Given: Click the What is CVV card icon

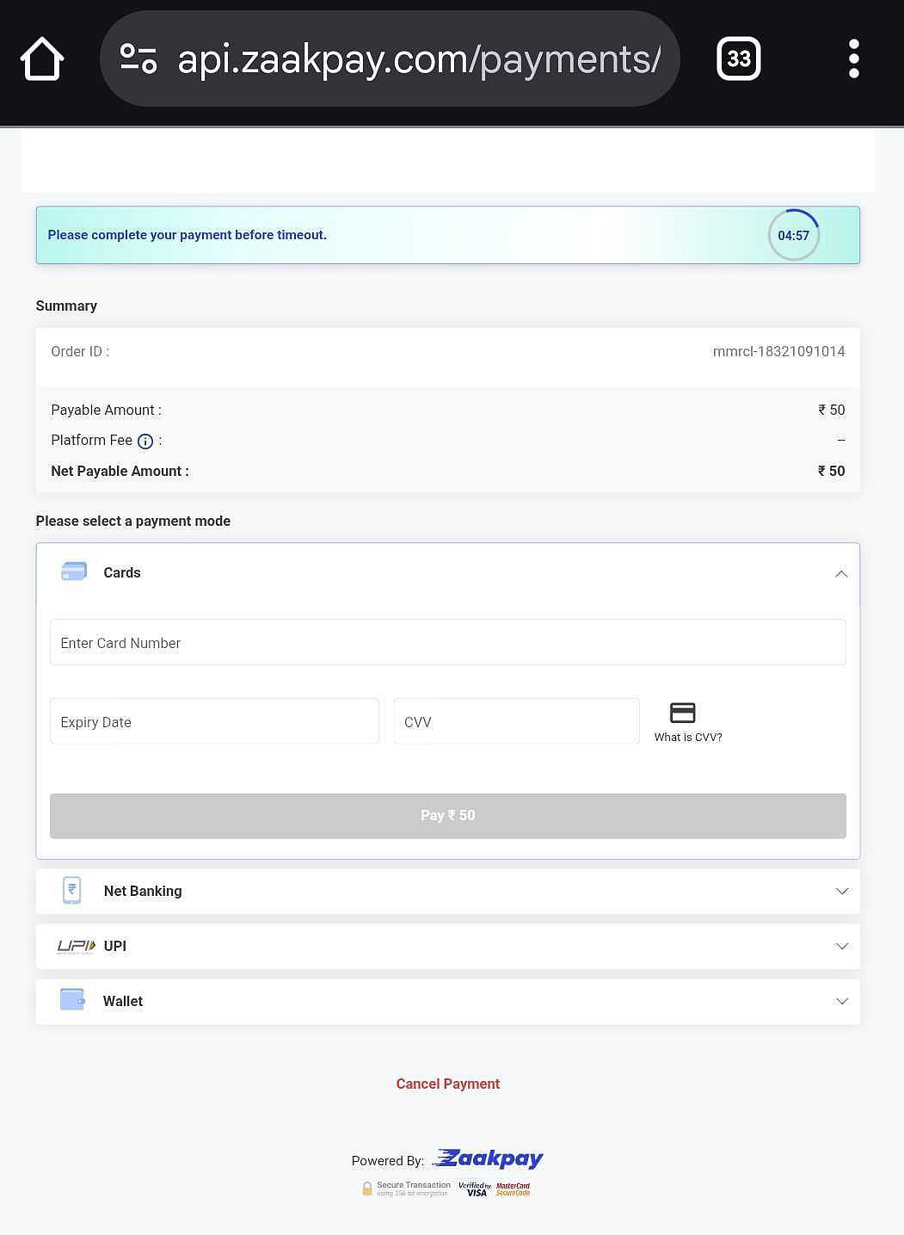Looking at the screenshot, I should (x=682, y=713).
